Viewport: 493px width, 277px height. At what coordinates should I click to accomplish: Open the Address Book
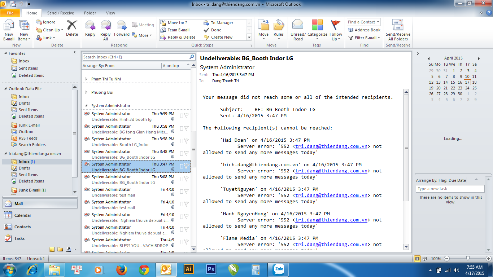pos(364,30)
